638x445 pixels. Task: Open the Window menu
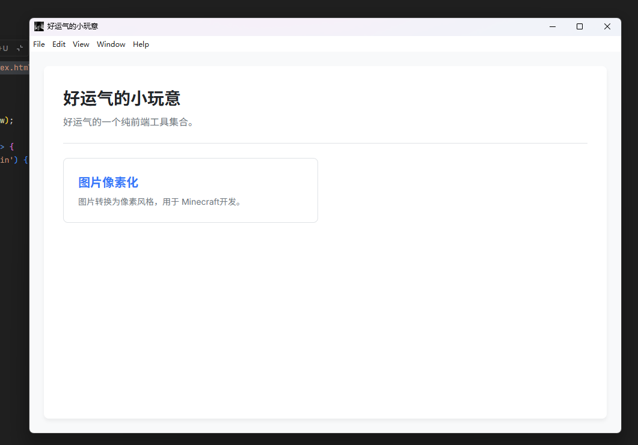[111, 44]
